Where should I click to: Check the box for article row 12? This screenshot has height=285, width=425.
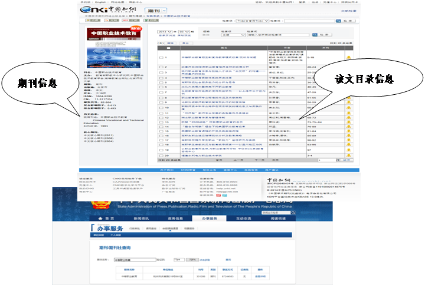tap(161, 118)
